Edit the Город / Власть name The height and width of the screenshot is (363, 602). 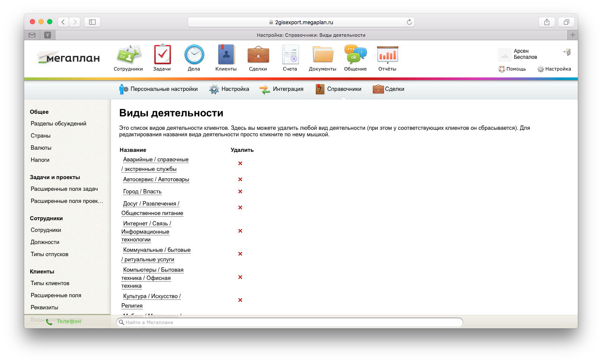coord(142,192)
